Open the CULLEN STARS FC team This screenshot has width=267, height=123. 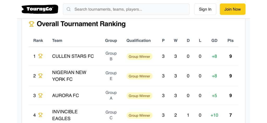[x=73, y=56]
